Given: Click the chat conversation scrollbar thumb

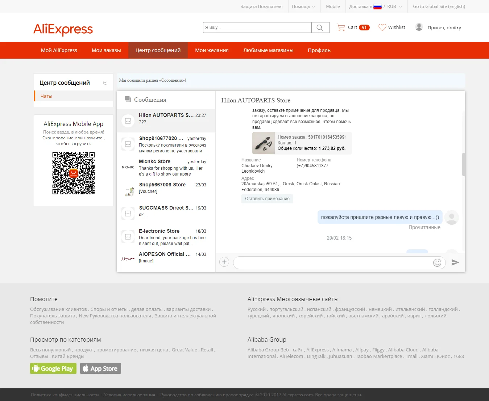Looking at the screenshot, I should point(463,164).
